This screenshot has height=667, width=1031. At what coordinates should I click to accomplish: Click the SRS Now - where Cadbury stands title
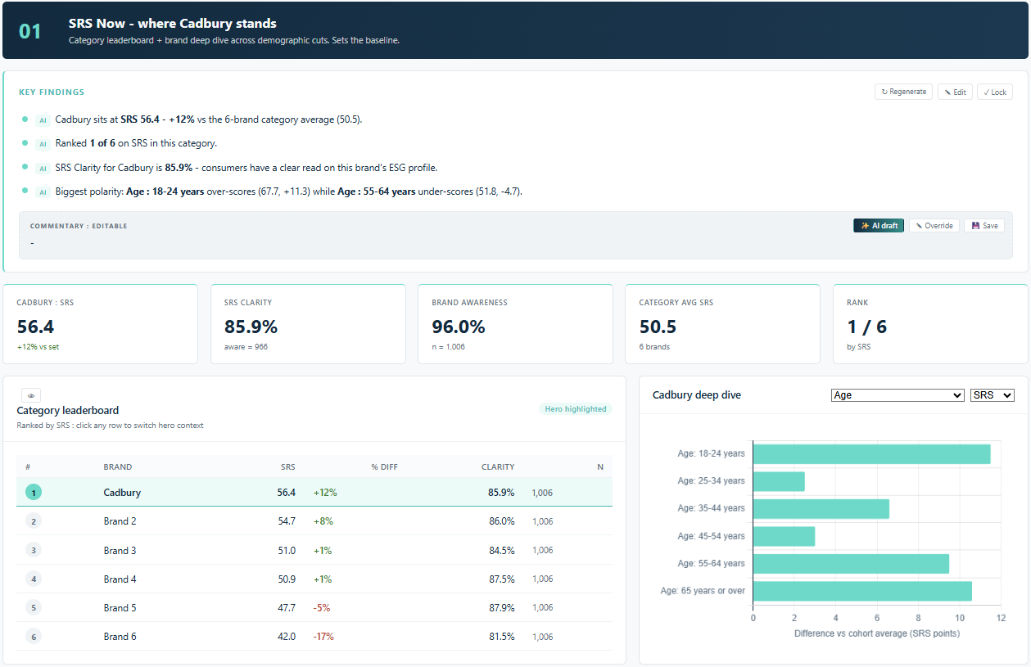tap(173, 24)
